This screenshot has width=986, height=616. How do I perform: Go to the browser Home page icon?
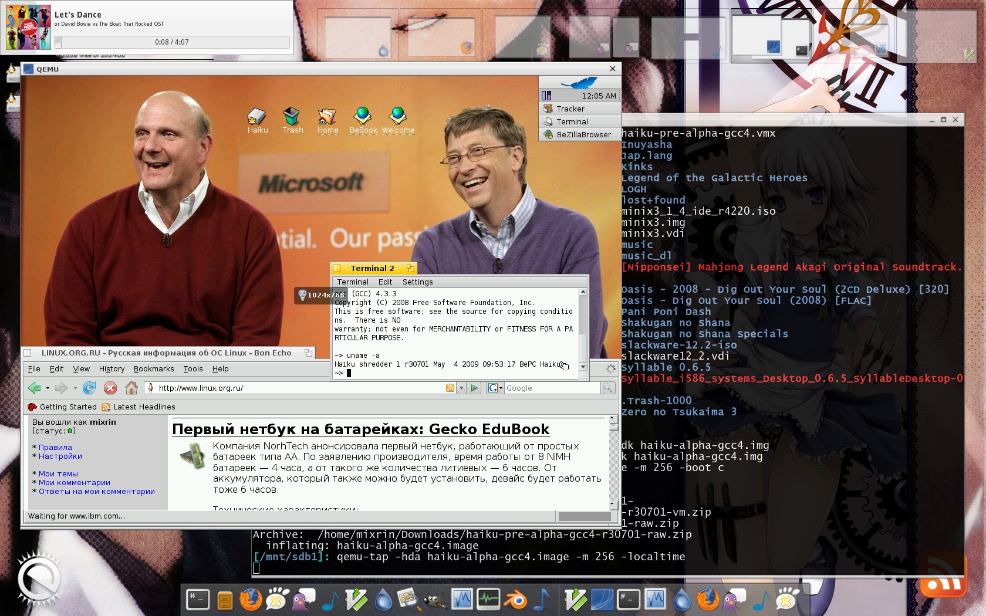point(131,388)
